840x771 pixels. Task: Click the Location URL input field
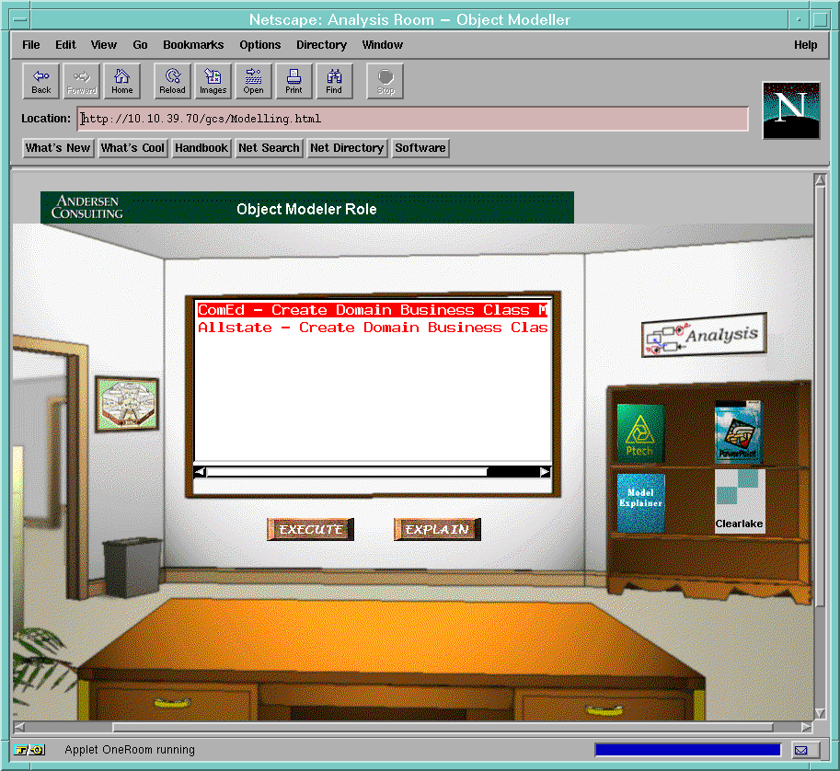tap(412, 119)
